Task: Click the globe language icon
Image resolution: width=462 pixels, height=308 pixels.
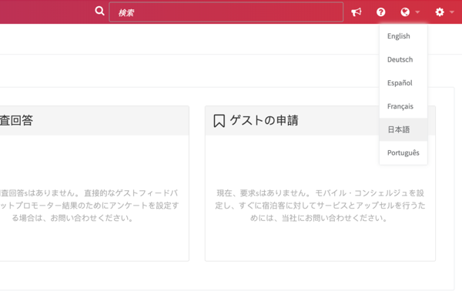Action: (x=405, y=12)
